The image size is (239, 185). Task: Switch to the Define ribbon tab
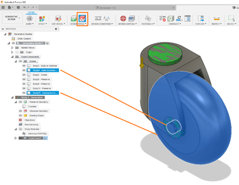[31, 12]
